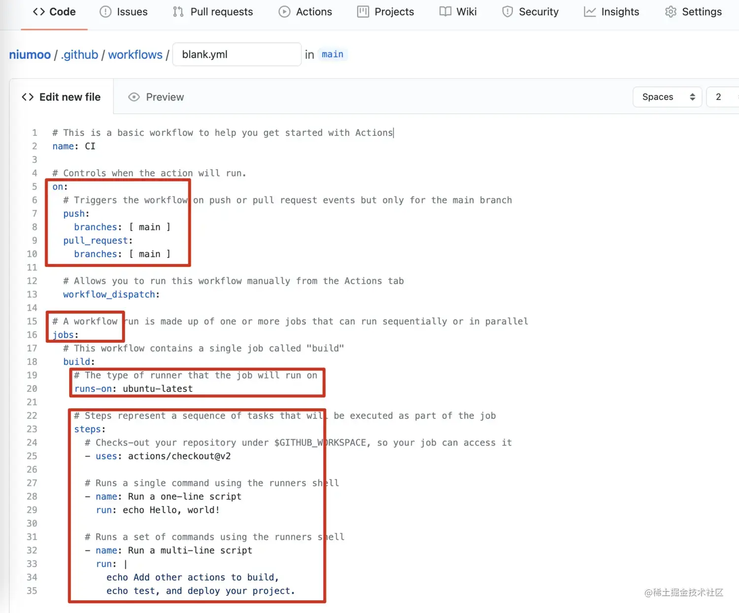Screen dimensions: 739x613
Task: Select the Edit new file tab
Action: pos(62,97)
